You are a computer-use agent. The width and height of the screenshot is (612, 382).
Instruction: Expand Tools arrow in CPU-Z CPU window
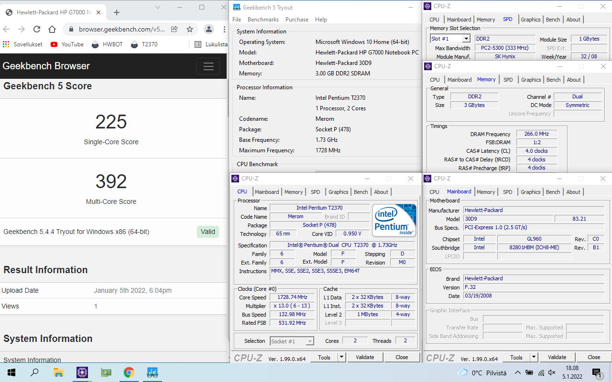341,357
